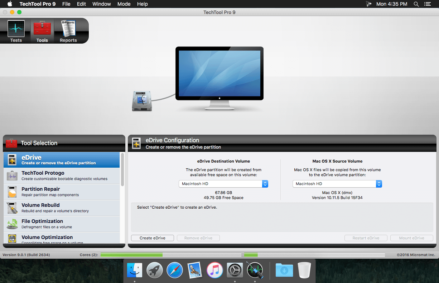The height and width of the screenshot is (283, 439).
Task: Click the Apple menu logo
Action: tap(10, 4)
